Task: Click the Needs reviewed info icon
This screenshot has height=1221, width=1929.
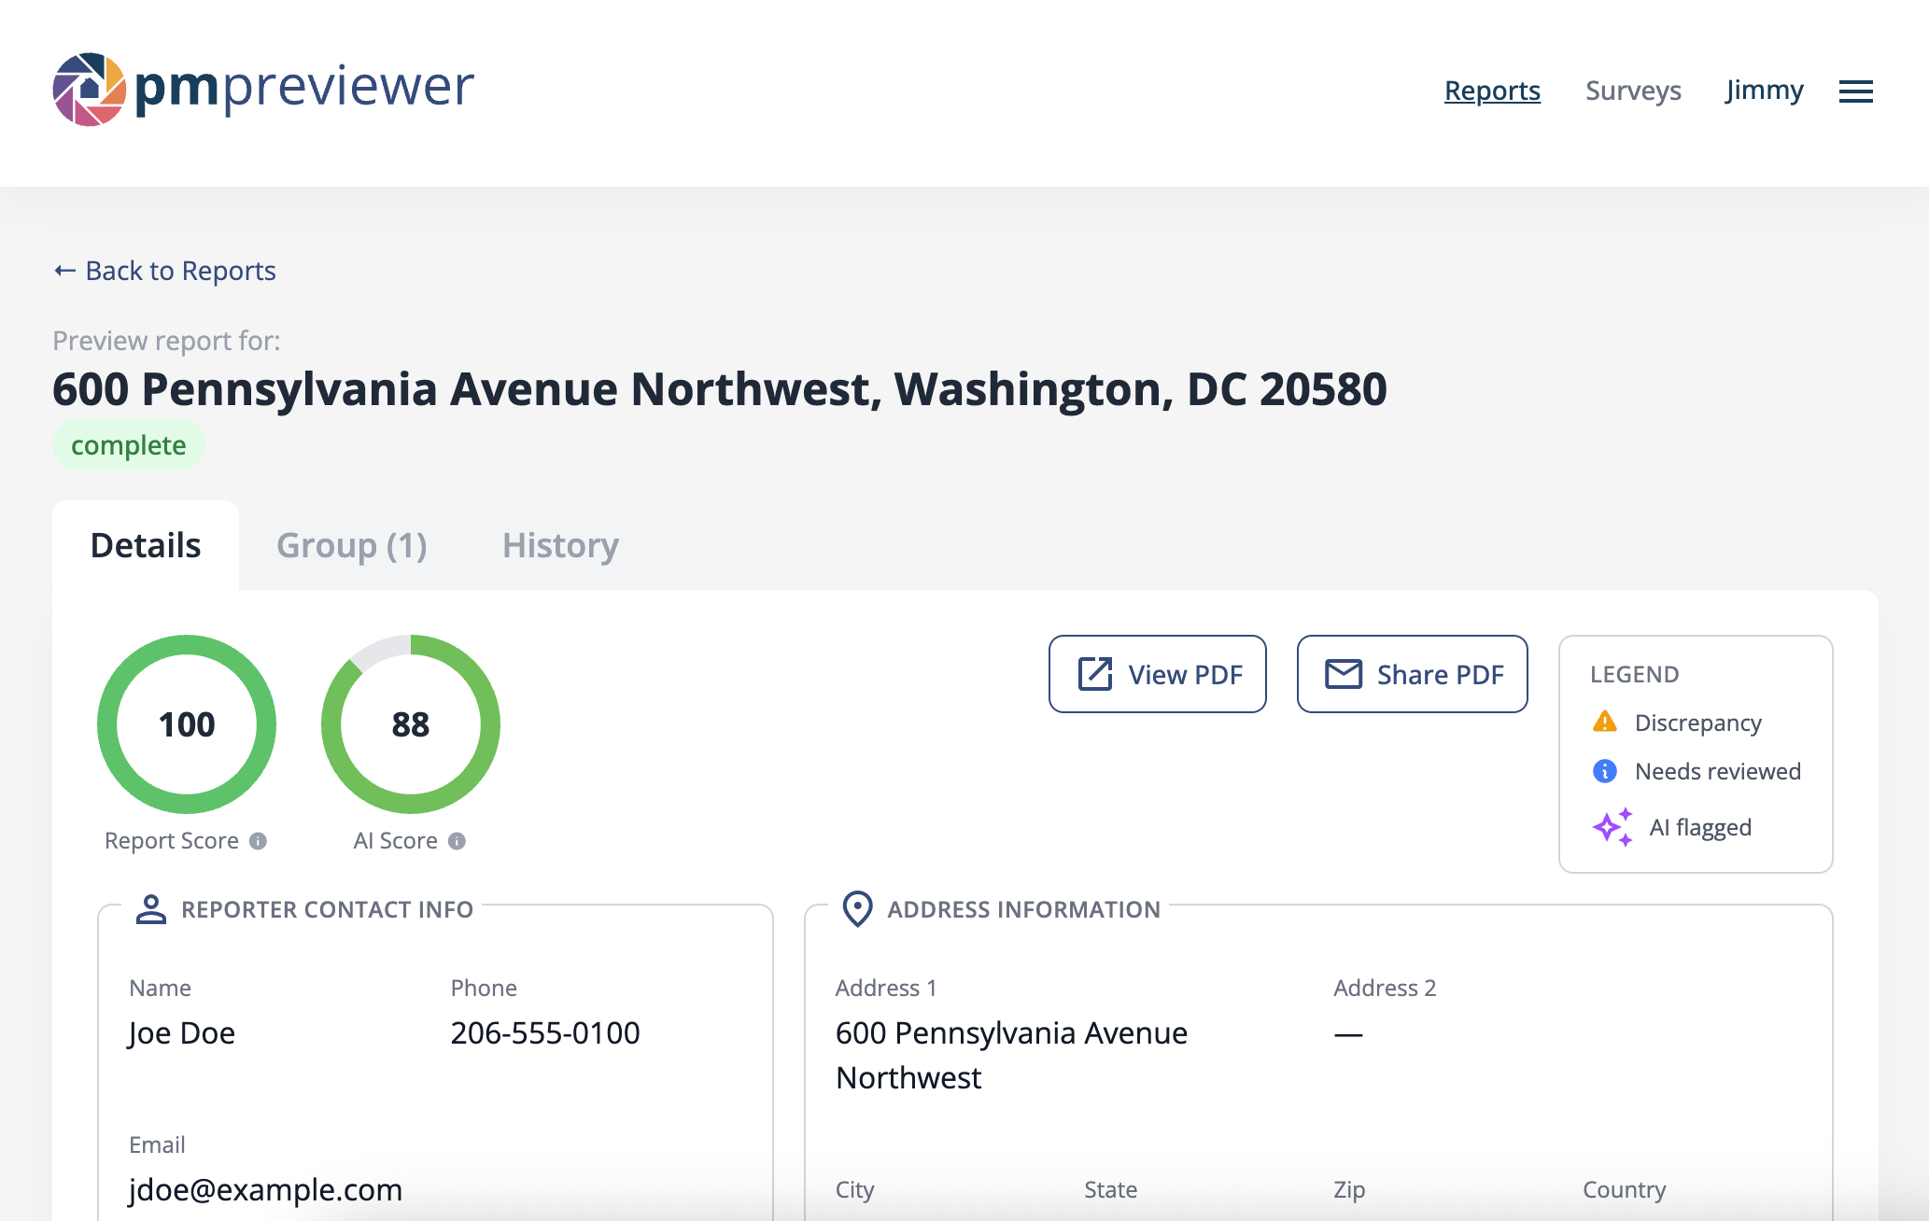Action: click(1605, 771)
